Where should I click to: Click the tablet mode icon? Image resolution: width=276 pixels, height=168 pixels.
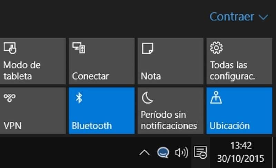pos(10,48)
